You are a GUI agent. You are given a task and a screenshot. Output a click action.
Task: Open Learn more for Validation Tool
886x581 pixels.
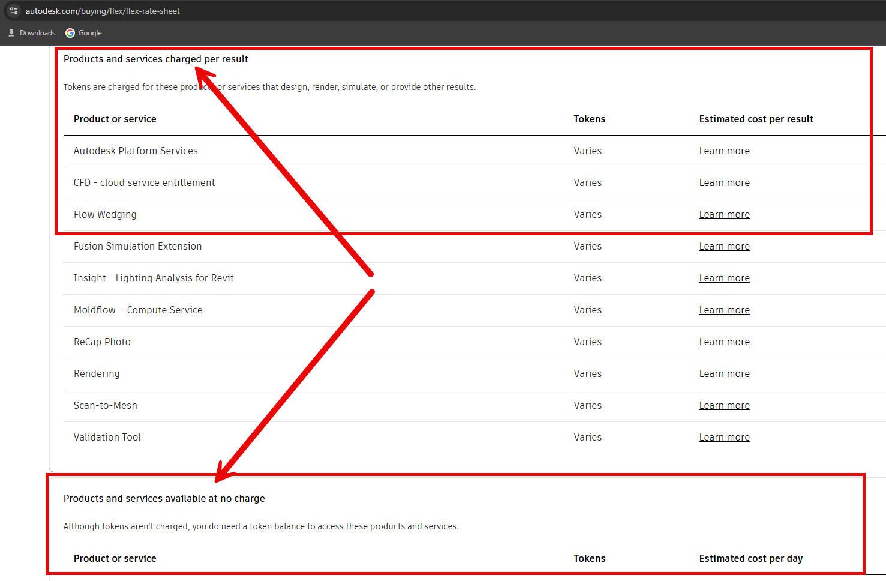(x=724, y=438)
